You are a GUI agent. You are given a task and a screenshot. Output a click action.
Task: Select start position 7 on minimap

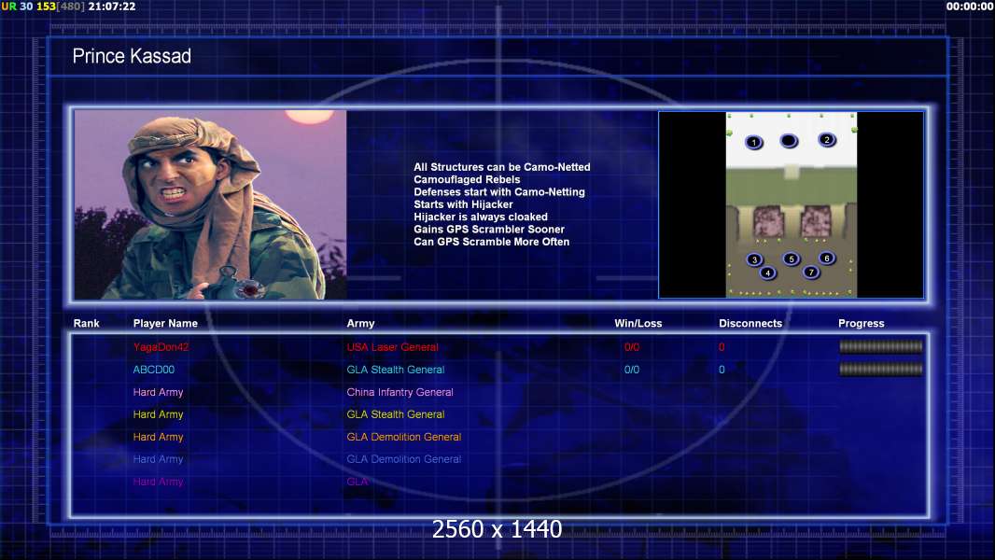click(810, 273)
